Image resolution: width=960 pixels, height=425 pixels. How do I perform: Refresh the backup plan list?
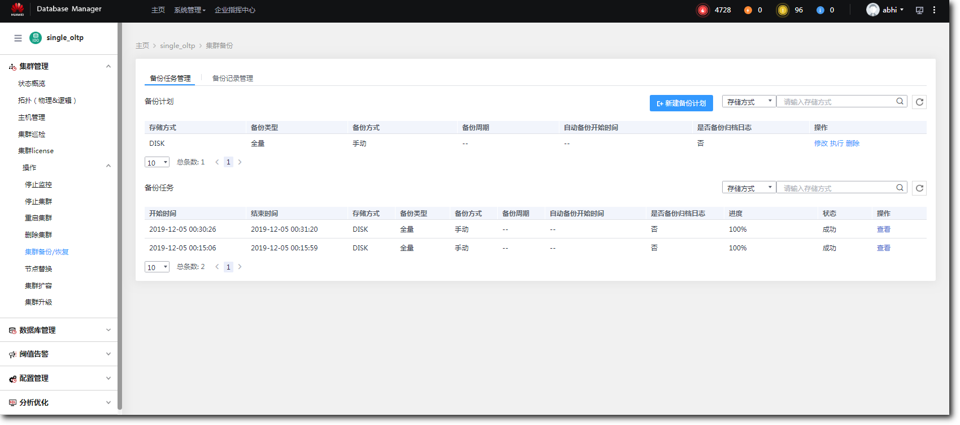919,102
